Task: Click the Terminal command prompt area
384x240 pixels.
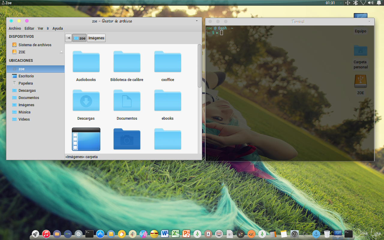Action: coord(290,93)
